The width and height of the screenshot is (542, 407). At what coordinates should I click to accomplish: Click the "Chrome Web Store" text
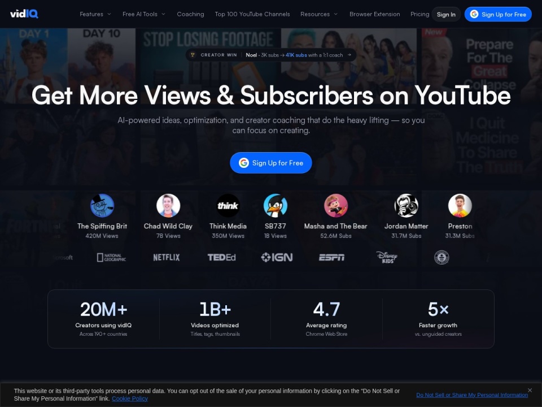(x=326, y=334)
